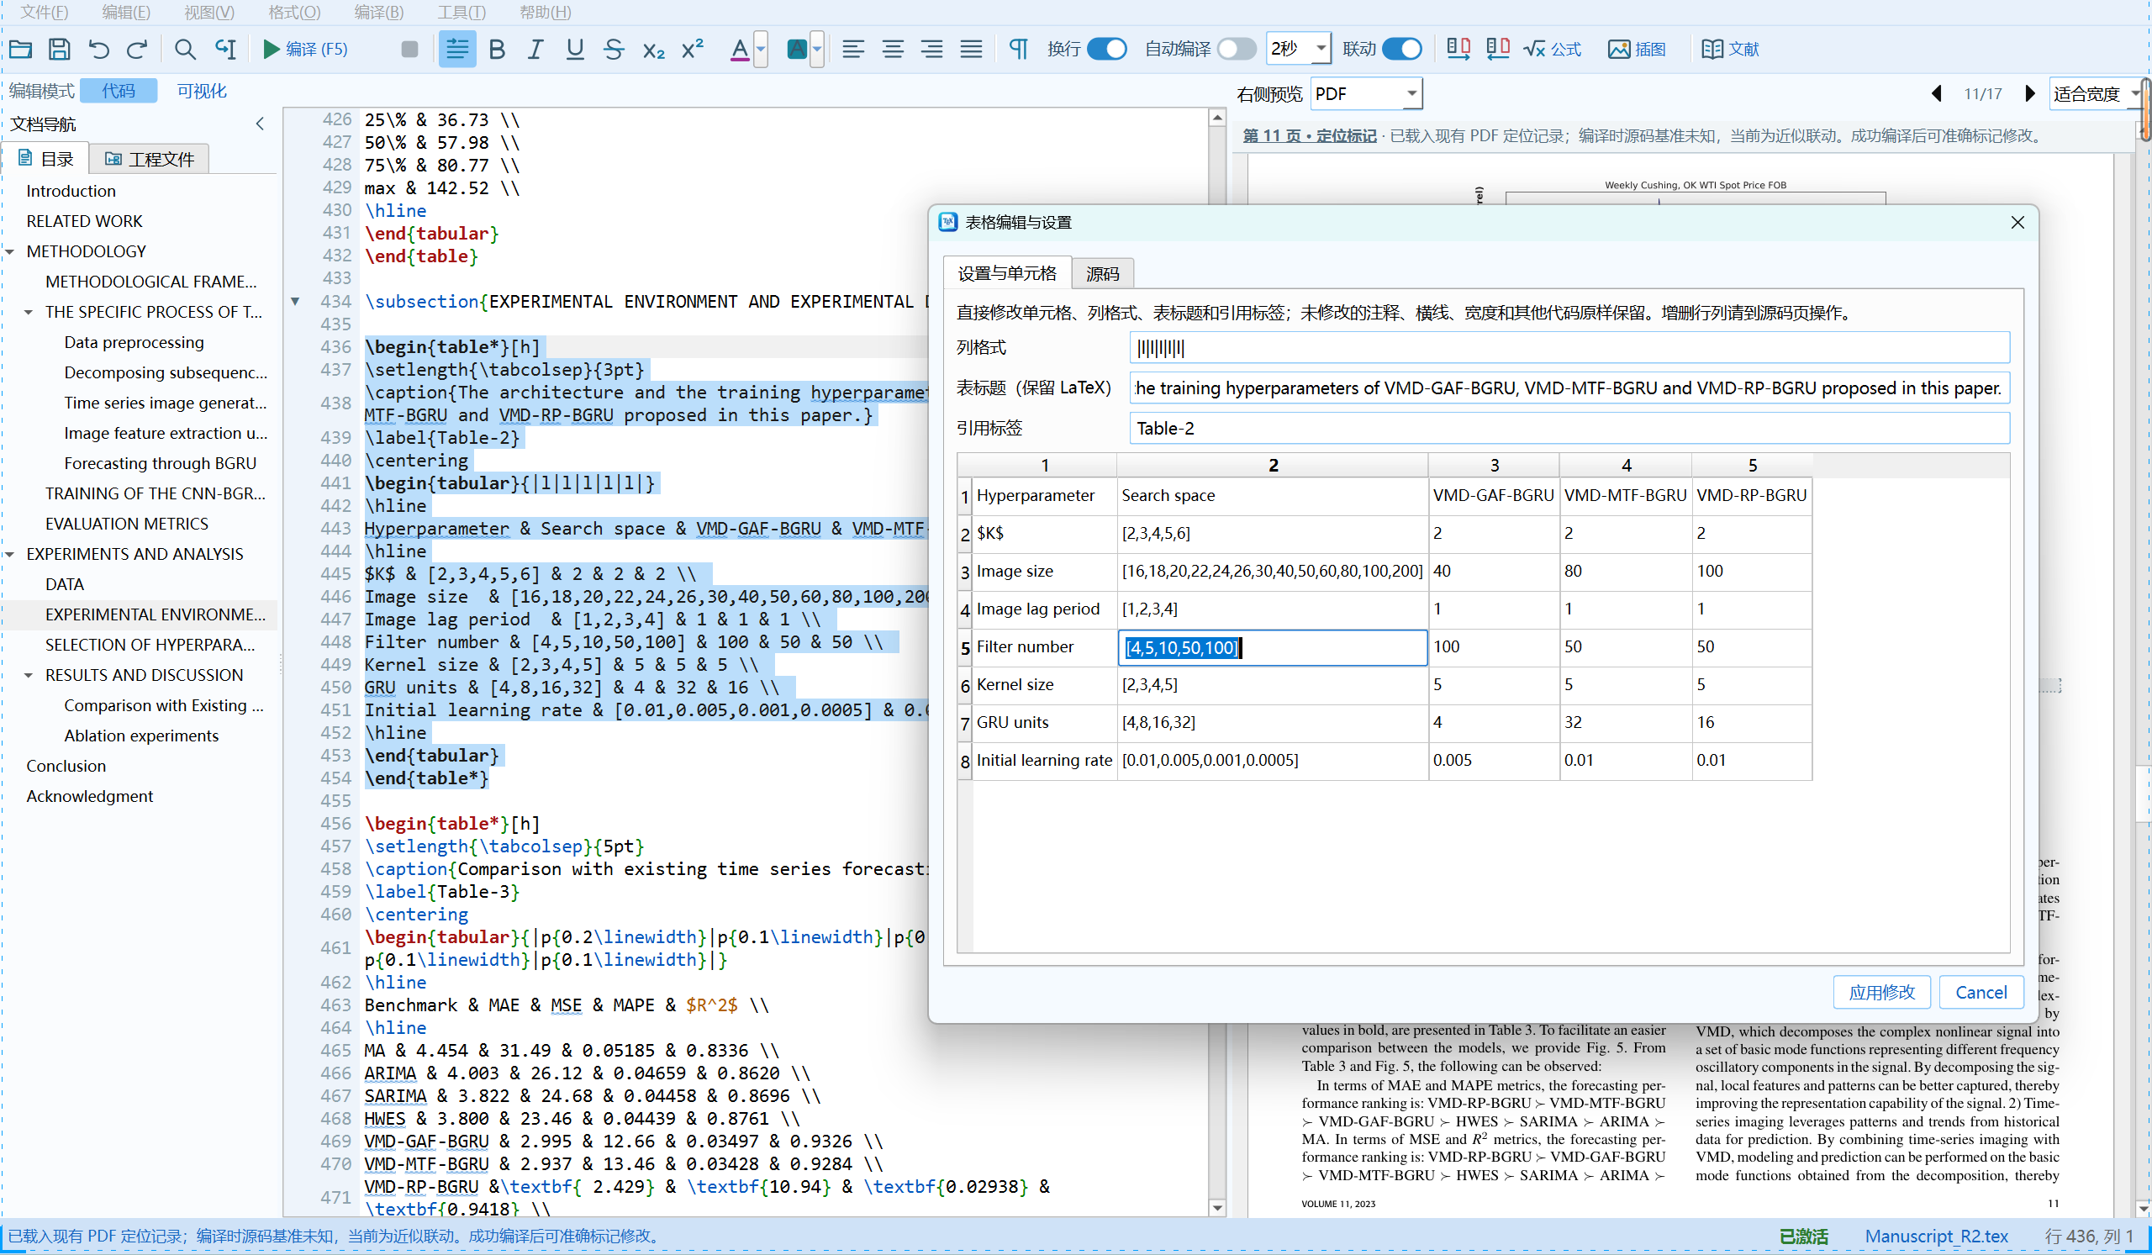Go to next PDF page arrow
The image size is (2152, 1255).
[2030, 94]
